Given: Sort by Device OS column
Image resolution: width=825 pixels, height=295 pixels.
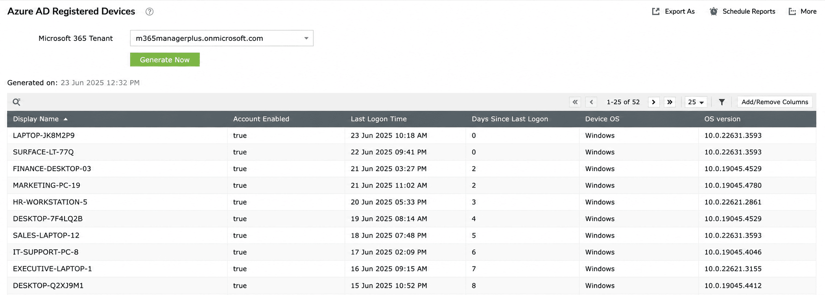Looking at the screenshot, I should 602,119.
